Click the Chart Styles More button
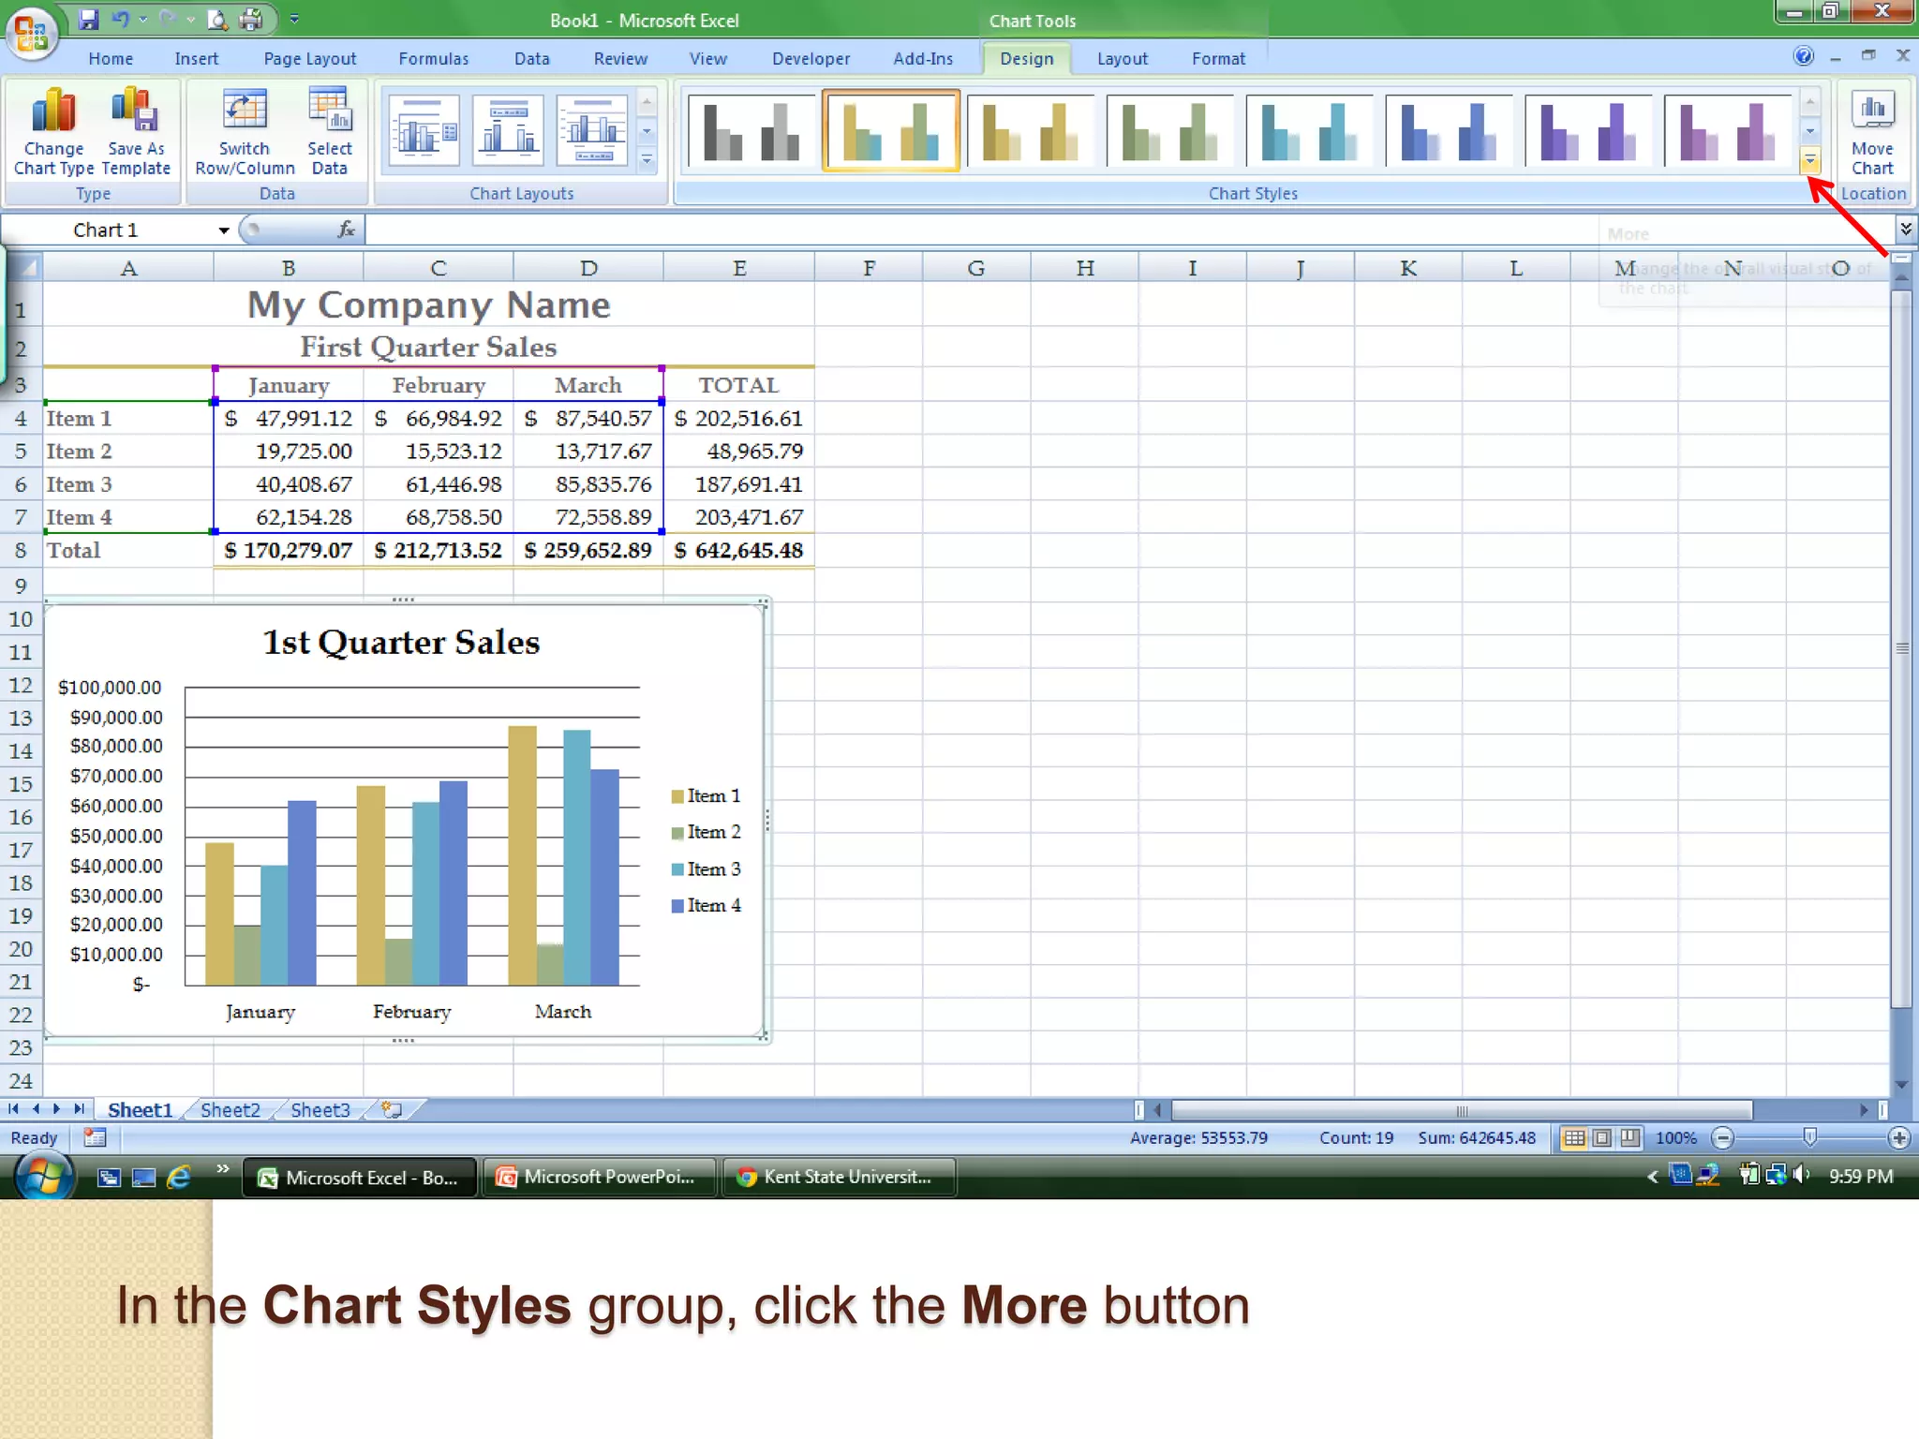The height and width of the screenshot is (1439, 1919). tap(1810, 161)
